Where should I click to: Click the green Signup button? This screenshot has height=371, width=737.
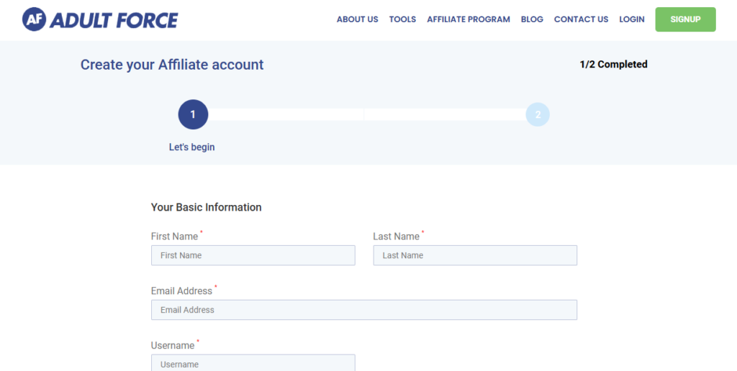tap(685, 19)
